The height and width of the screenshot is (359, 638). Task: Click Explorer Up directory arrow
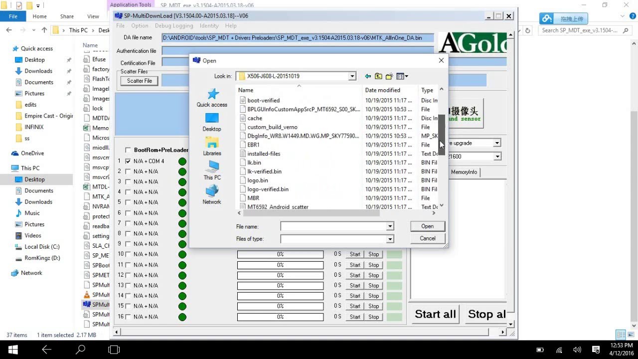[44, 30]
